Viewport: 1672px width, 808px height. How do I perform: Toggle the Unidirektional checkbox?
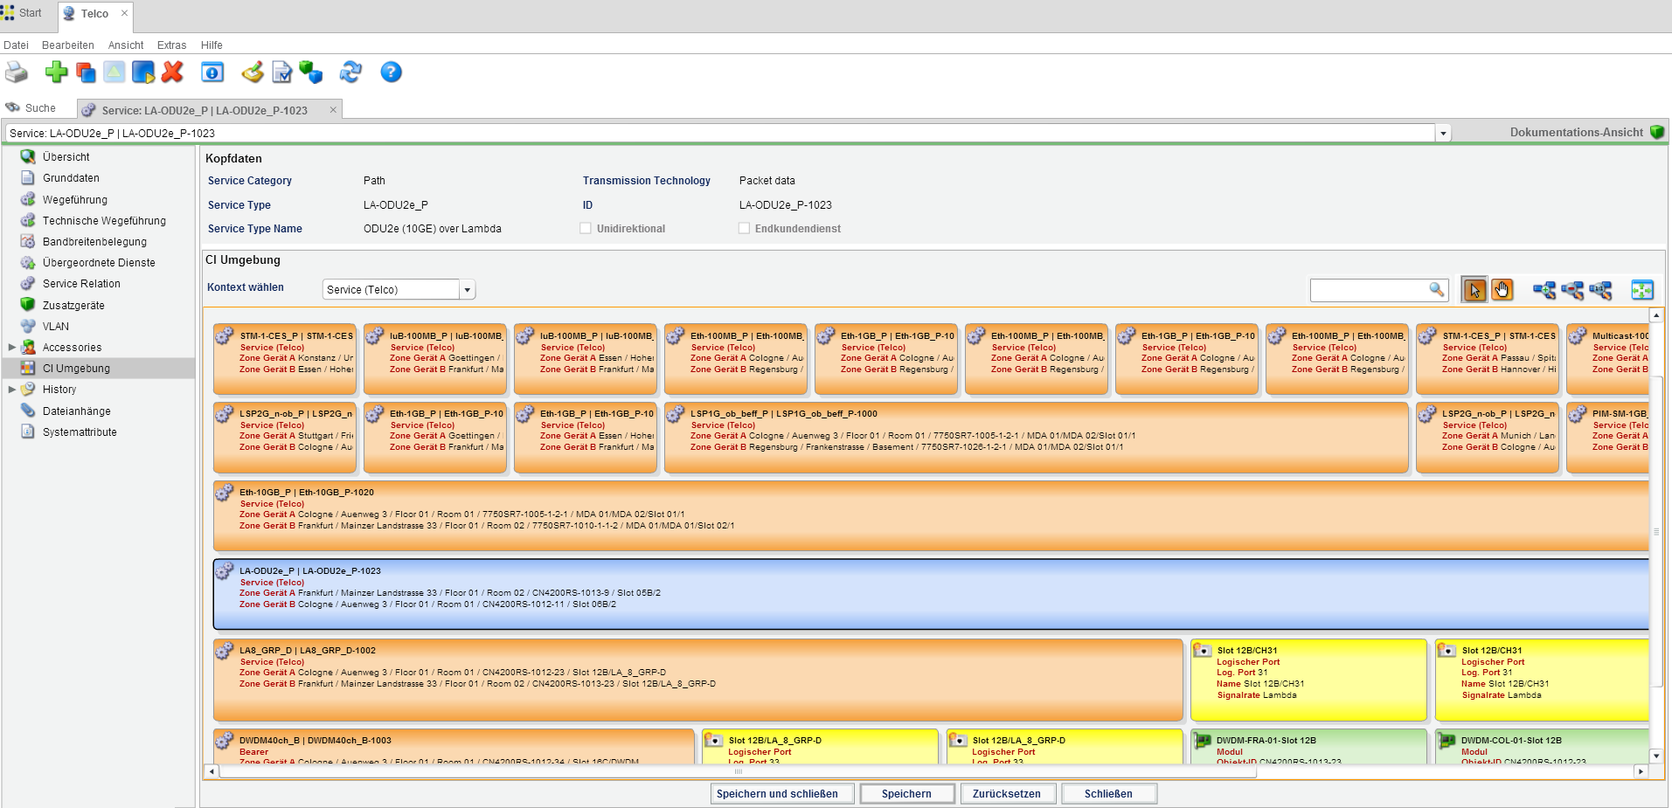click(x=586, y=229)
